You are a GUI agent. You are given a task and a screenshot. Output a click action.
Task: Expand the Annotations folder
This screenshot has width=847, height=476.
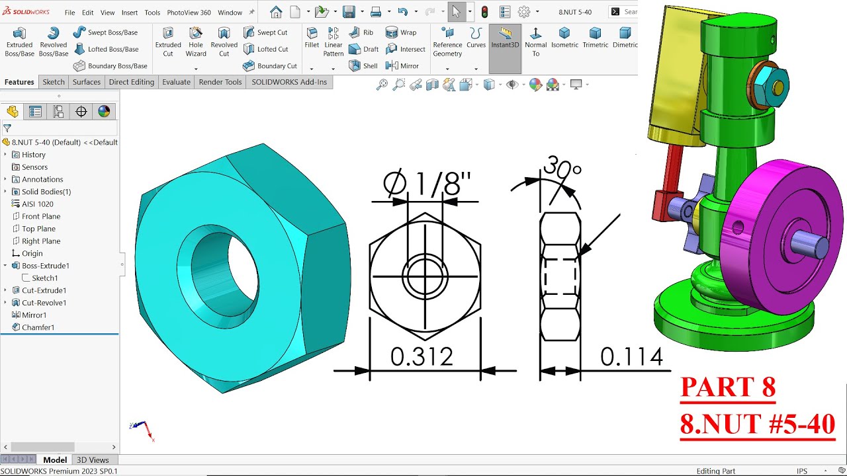(5, 179)
